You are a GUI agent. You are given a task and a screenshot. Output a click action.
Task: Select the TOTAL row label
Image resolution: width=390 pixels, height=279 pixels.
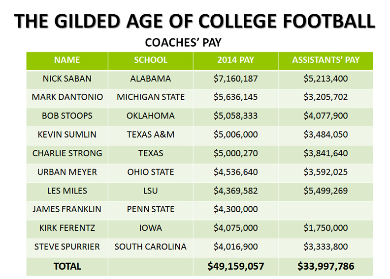67,266
